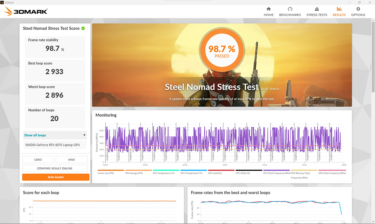
Task: Click the 3DMark logo in the header
Action: pyautogui.click(x=26, y=11)
